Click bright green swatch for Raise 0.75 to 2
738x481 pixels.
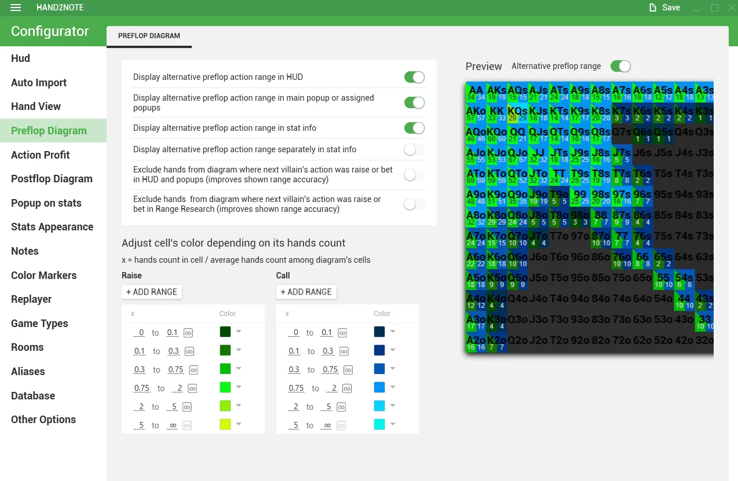tap(225, 387)
